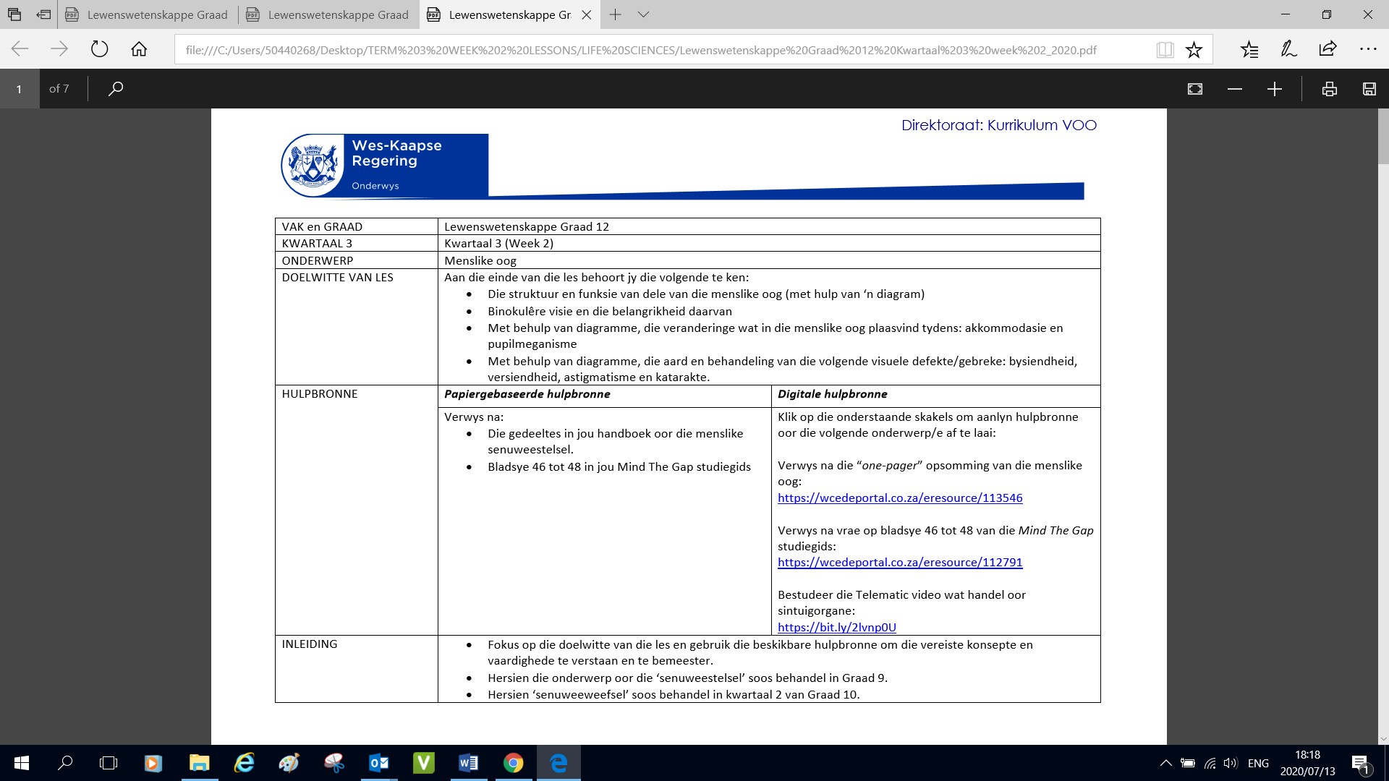
Task: Share this page
Action: pos(1328,50)
